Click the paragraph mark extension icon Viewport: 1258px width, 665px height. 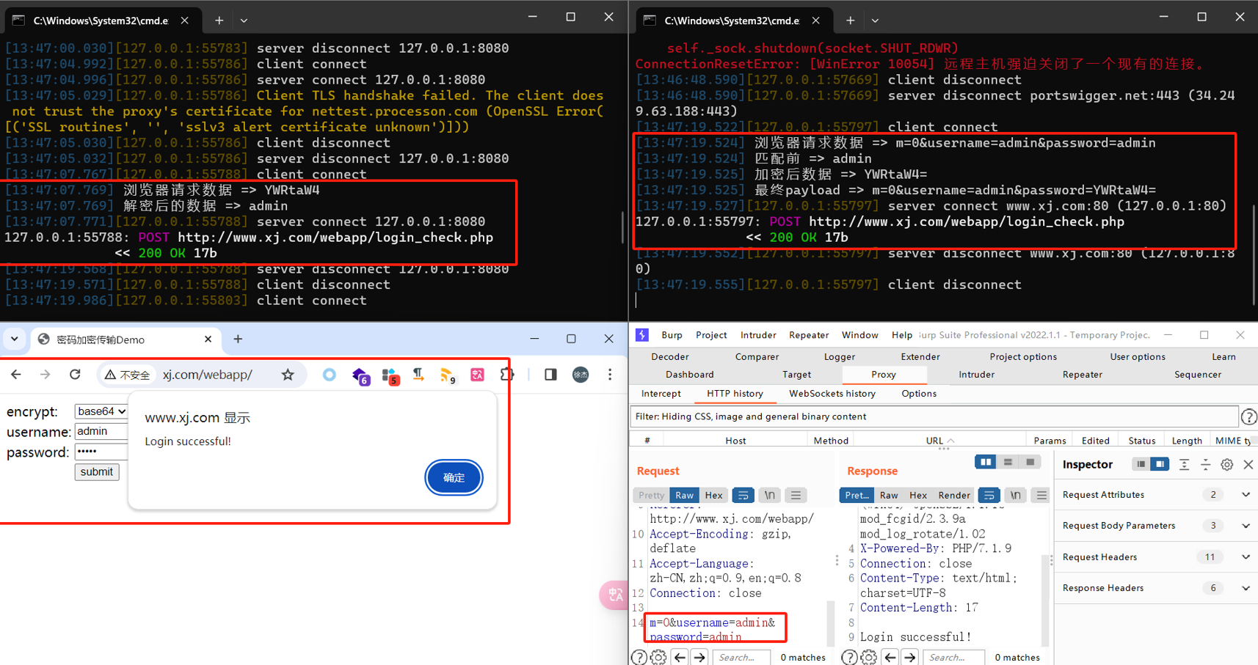pyautogui.click(x=418, y=375)
